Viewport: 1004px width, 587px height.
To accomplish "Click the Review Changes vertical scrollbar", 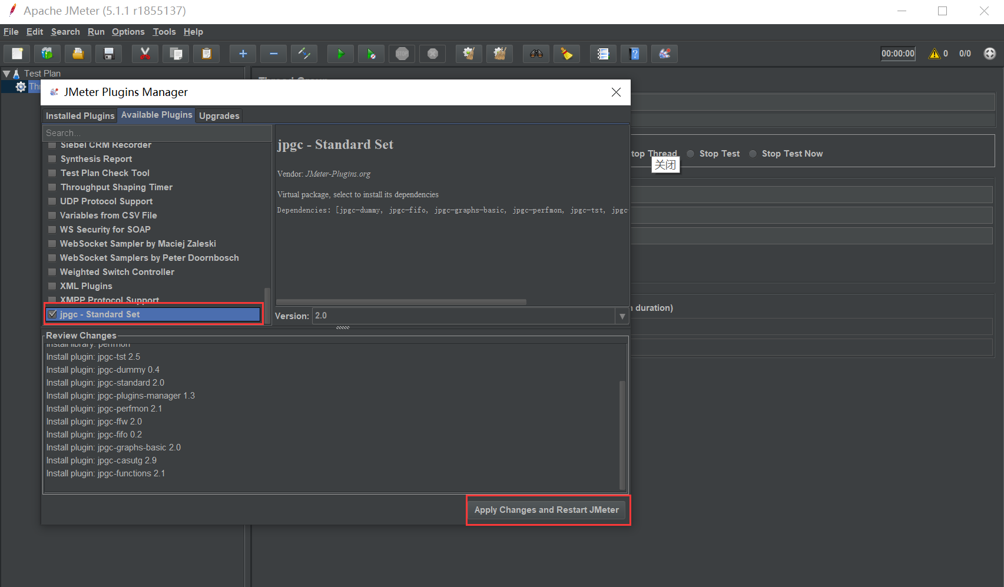I will (622, 435).
